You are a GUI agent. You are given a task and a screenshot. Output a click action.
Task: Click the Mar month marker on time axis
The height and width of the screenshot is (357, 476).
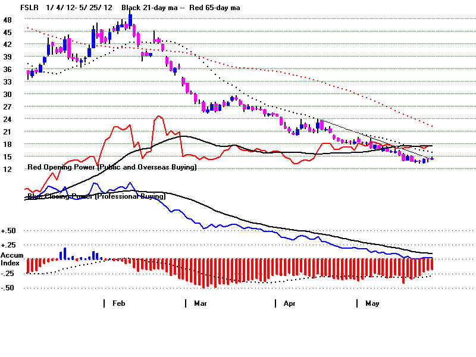[x=201, y=303]
